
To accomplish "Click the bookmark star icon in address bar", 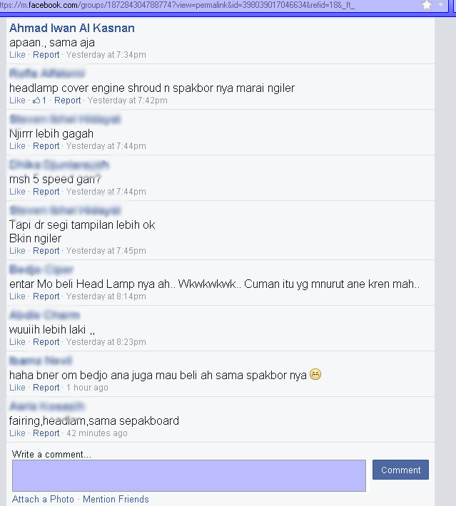I will click(x=427, y=4).
